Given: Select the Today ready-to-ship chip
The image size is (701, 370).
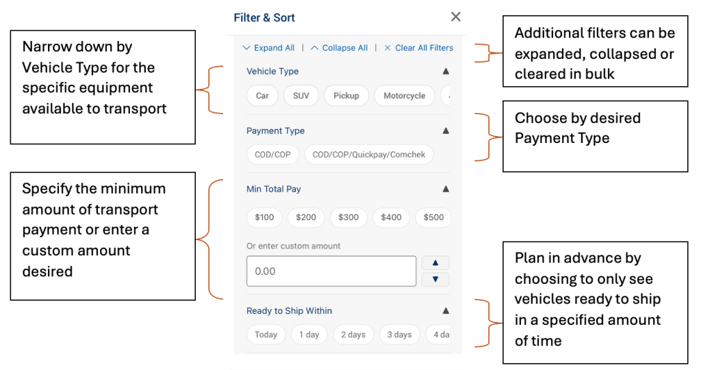Looking at the screenshot, I should click(x=266, y=334).
